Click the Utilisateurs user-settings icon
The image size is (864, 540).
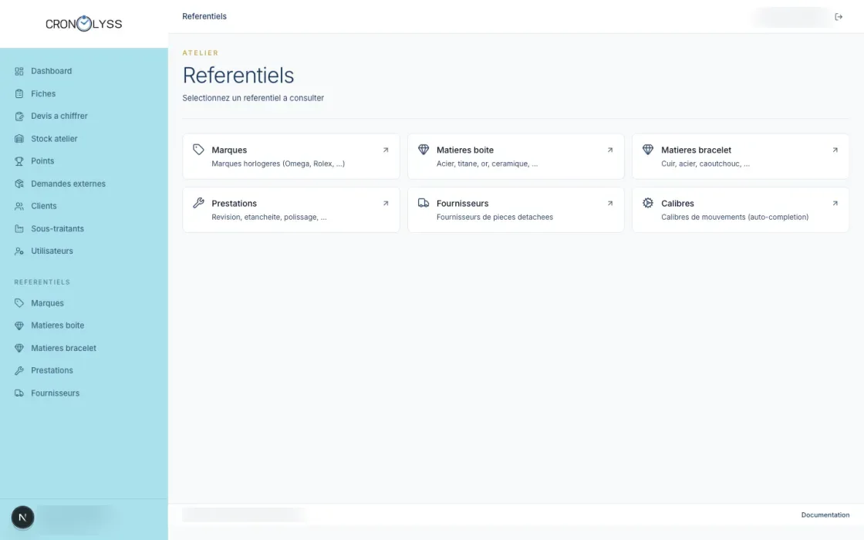coord(19,251)
